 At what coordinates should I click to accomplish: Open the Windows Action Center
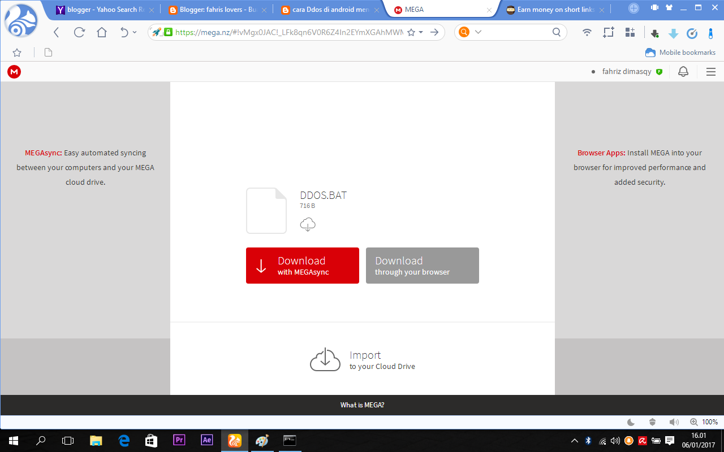(x=670, y=441)
